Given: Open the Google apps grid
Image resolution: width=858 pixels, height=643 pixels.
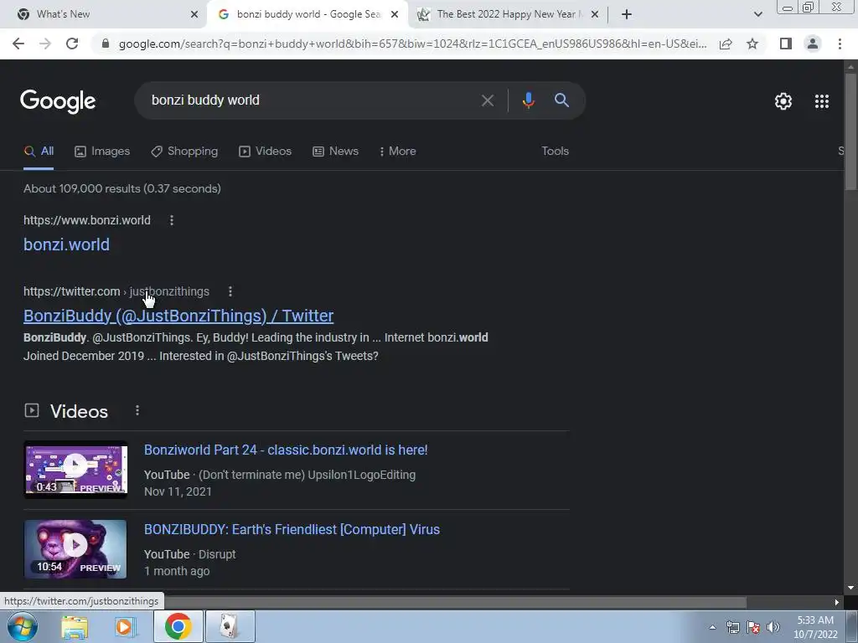Looking at the screenshot, I should [x=822, y=101].
